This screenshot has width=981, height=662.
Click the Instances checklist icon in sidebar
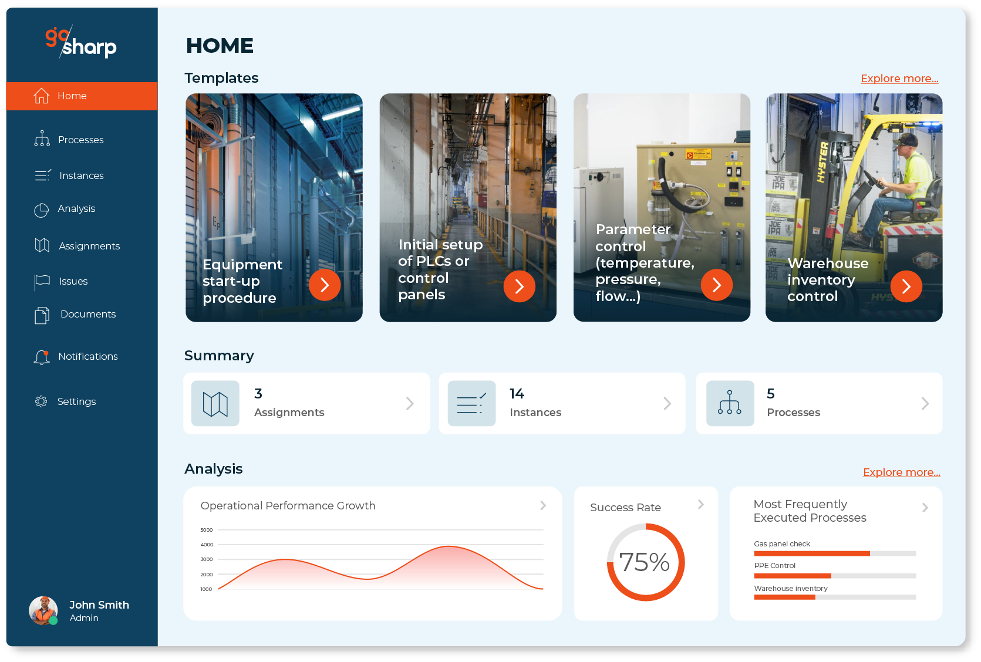(x=42, y=175)
